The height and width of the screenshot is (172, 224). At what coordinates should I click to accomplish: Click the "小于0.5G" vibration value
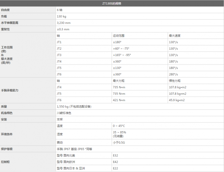coord(119,142)
